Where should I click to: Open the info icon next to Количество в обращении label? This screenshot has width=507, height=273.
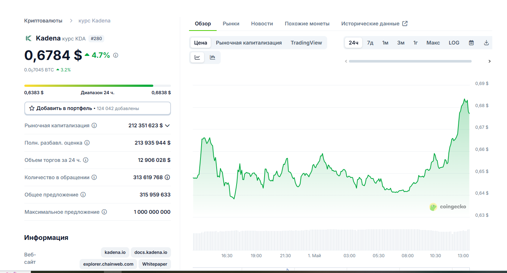(x=94, y=177)
